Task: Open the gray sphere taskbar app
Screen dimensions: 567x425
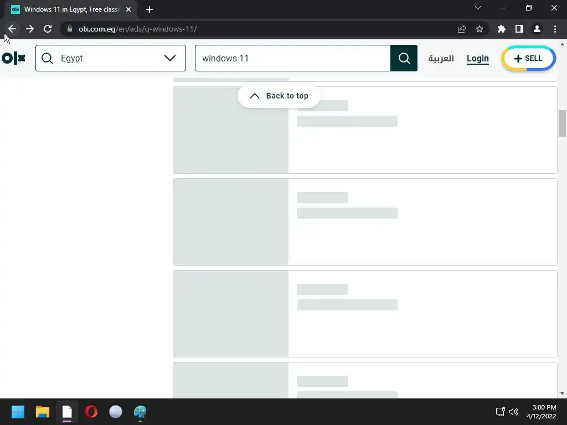Action: (116, 412)
